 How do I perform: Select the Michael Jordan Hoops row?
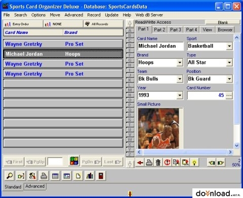click(63, 54)
